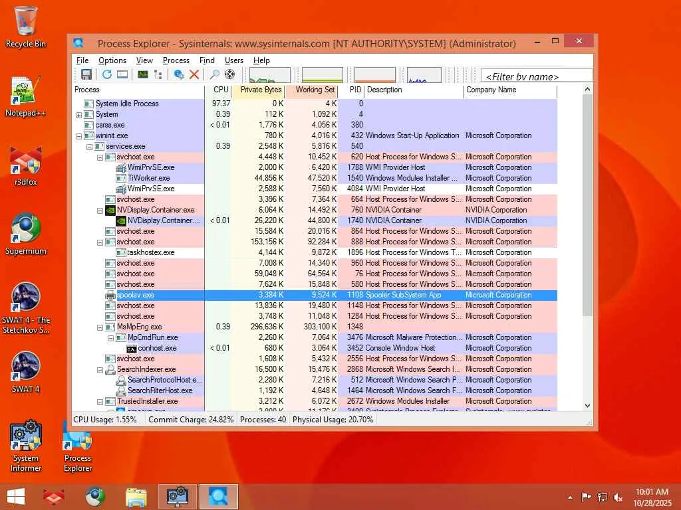This screenshot has width=681, height=510.
Task: Sort by the Process column header
Action: pos(138,90)
